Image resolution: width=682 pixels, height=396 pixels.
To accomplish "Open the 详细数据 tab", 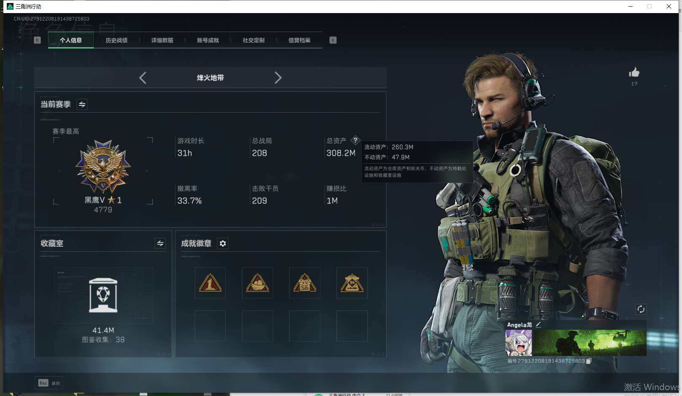I will click(x=162, y=40).
